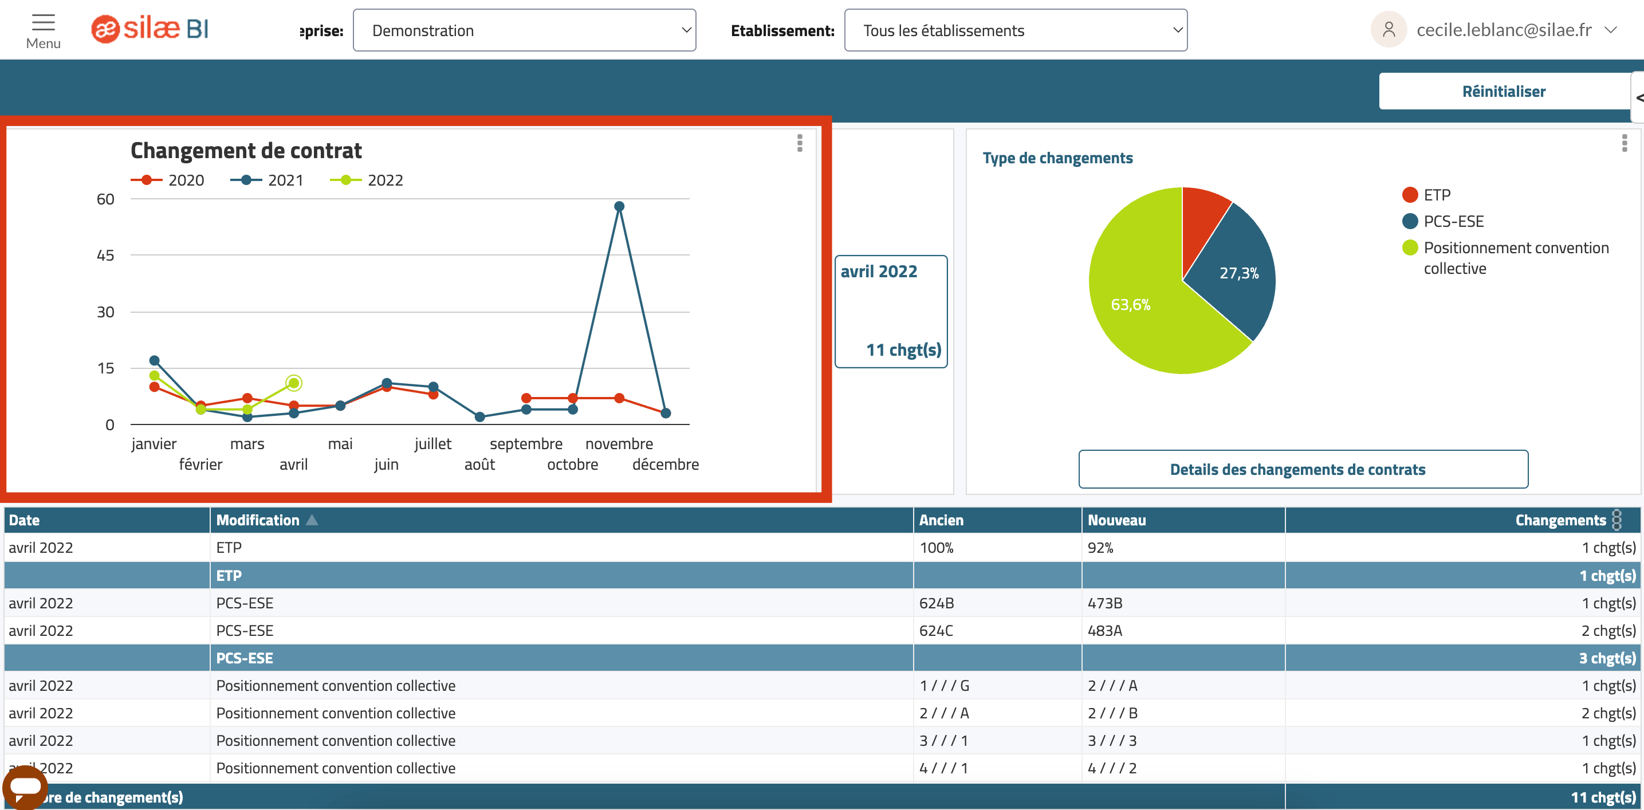Click the Type de changements title
Screen dimensions: 1644x810
(1057, 158)
